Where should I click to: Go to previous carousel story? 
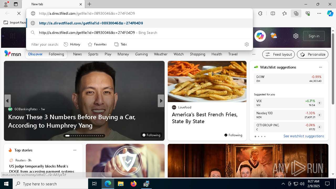click(7, 101)
